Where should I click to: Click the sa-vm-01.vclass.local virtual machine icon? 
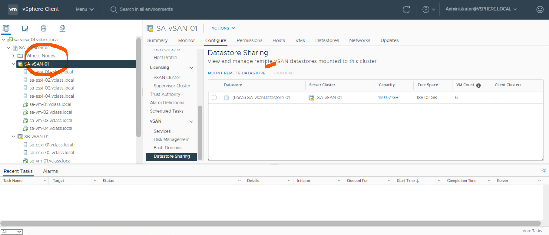(26, 104)
